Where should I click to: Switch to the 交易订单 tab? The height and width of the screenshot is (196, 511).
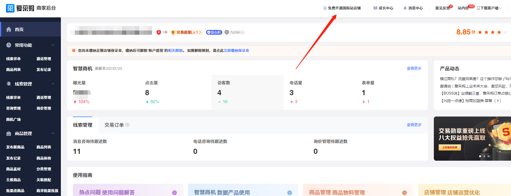click(114, 125)
